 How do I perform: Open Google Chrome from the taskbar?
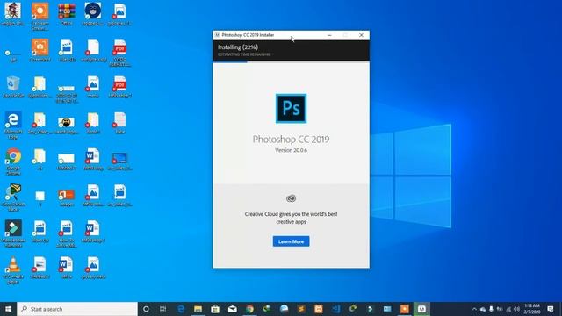pos(249,309)
